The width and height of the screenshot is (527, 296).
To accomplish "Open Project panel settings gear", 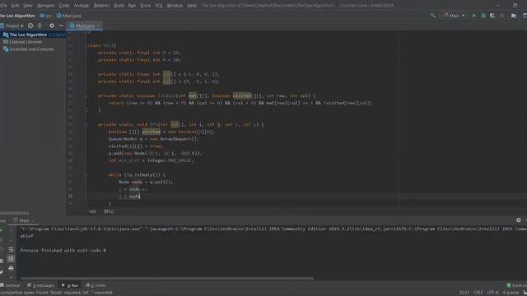I will point(51,25).
